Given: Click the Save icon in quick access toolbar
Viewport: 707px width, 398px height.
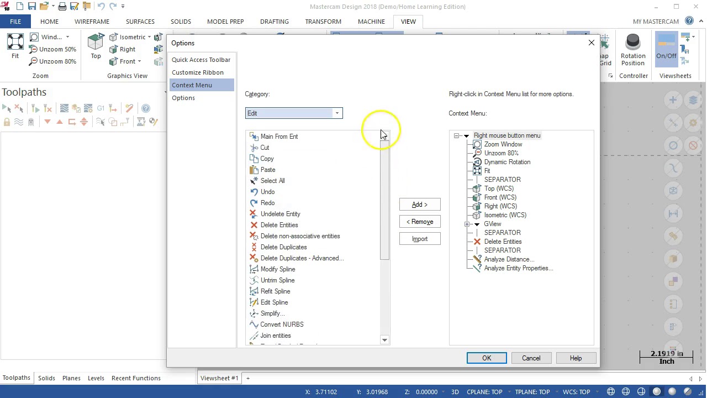Looking at the screenshot, I should [32, 7].
